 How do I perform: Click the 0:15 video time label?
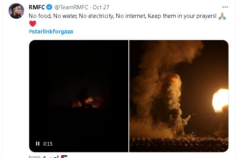pyautogui.click(x=48, y=144)
